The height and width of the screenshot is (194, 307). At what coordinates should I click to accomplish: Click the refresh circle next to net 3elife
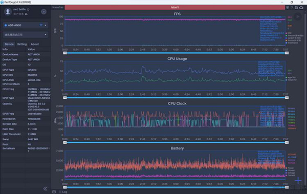pos(28,9)
